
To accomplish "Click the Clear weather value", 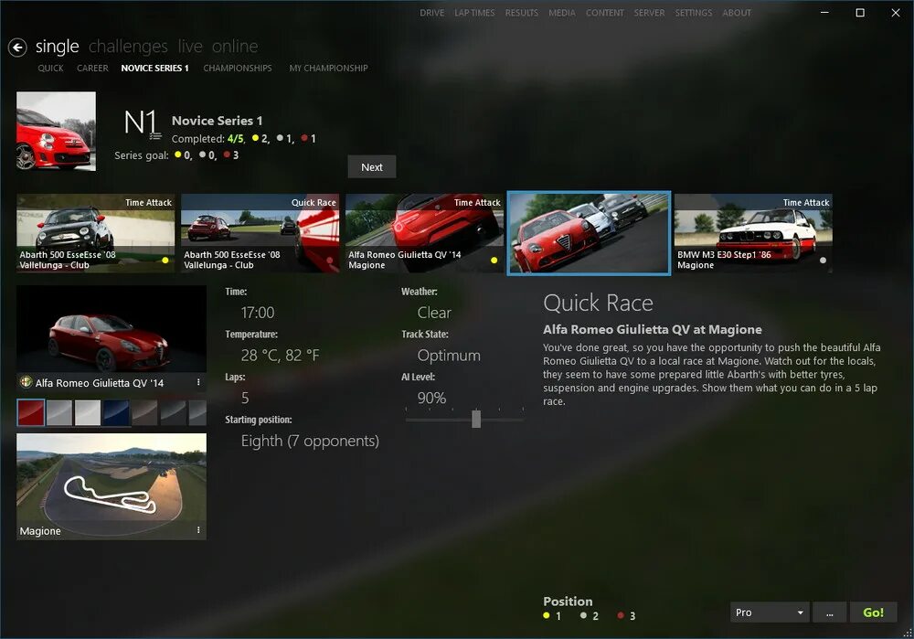I will [434, 313].
